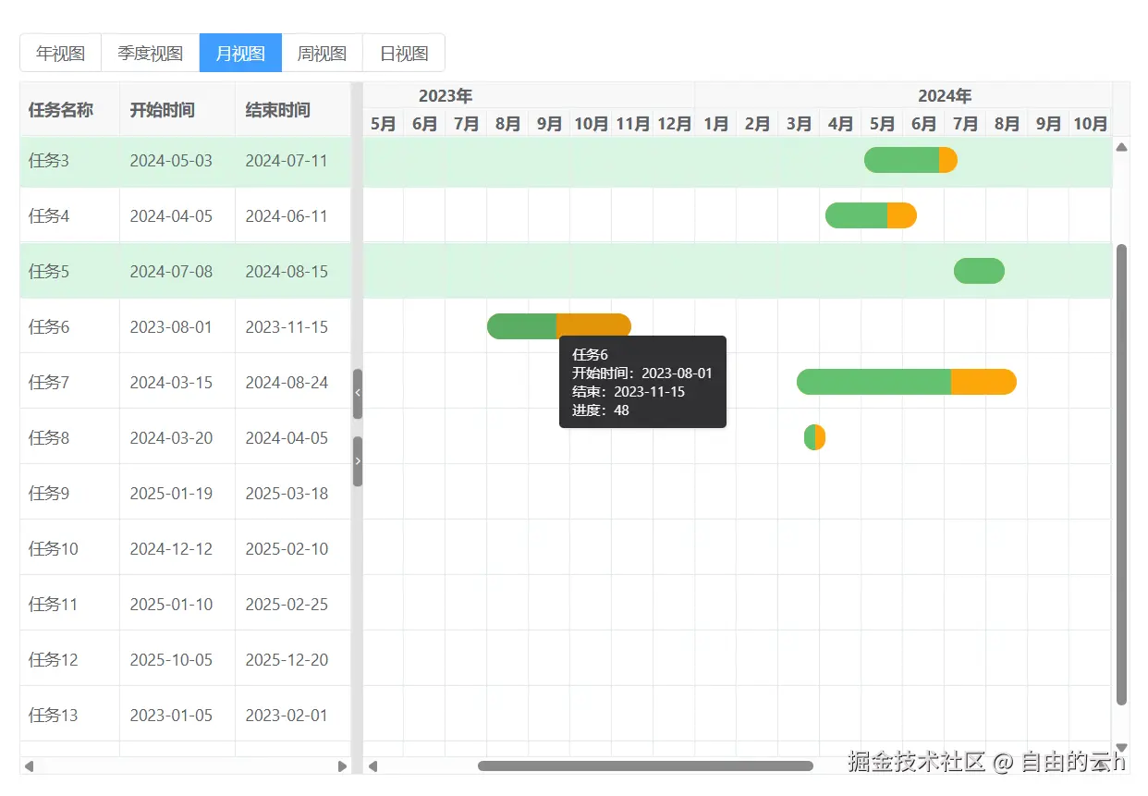Click the vertical scrollbar down arrow

coord(1121,747)
